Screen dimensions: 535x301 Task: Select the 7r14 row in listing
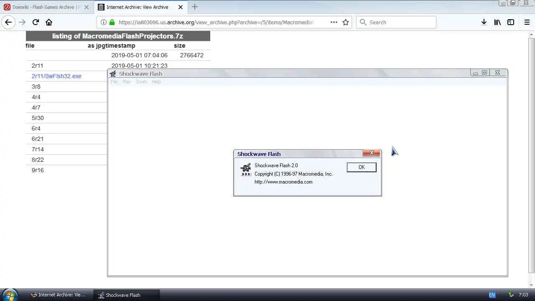click(38, 149)
